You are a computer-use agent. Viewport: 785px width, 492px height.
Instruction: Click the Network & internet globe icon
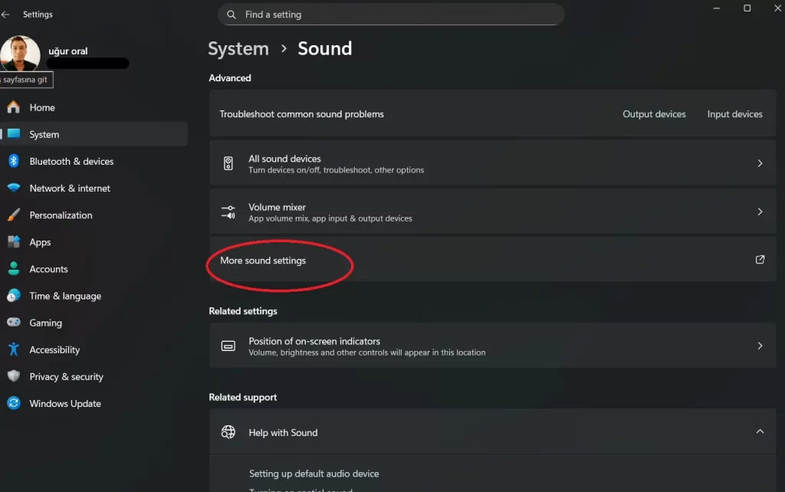click(x=15, y=188)
